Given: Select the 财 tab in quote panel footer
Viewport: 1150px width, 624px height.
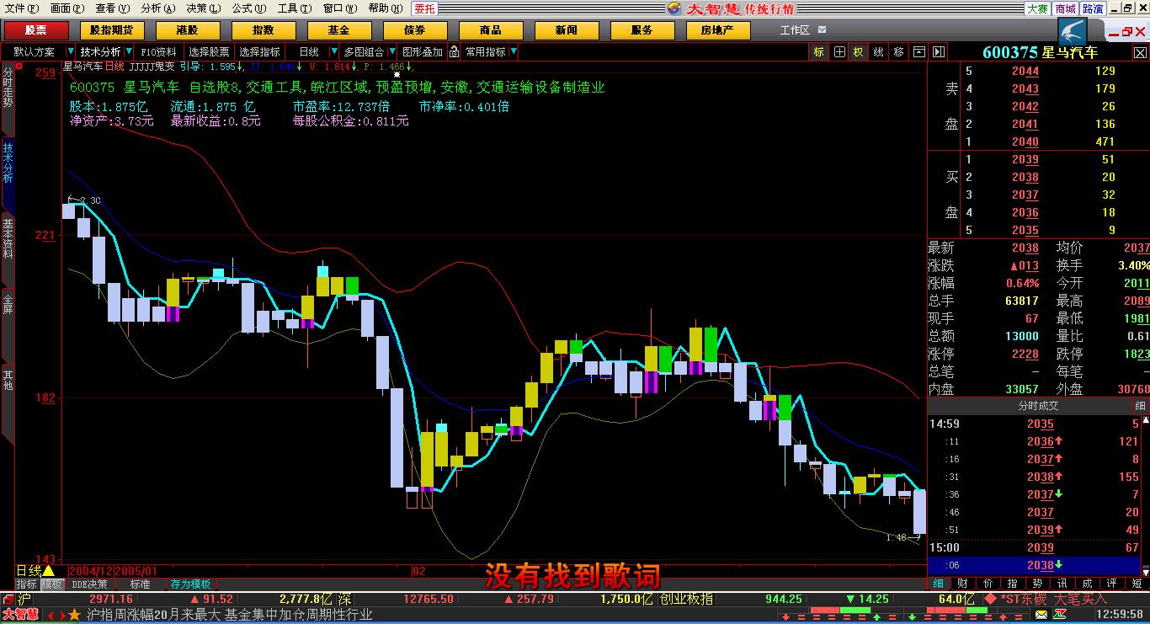Looking at the screenshot, I should point(962,583).
